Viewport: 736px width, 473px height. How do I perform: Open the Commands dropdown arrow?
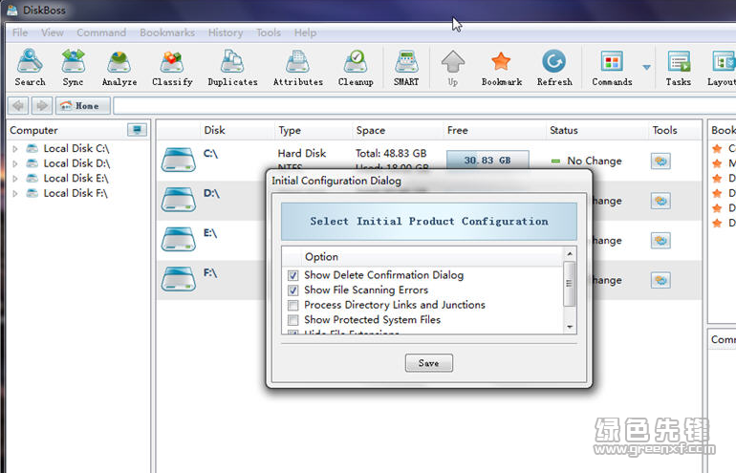point(646,67)
